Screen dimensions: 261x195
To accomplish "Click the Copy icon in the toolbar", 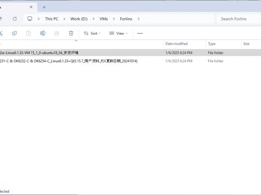I will (14, 33).
